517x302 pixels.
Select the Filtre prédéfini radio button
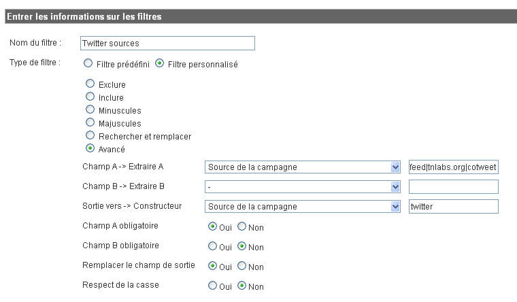click(x=88, y=63)
